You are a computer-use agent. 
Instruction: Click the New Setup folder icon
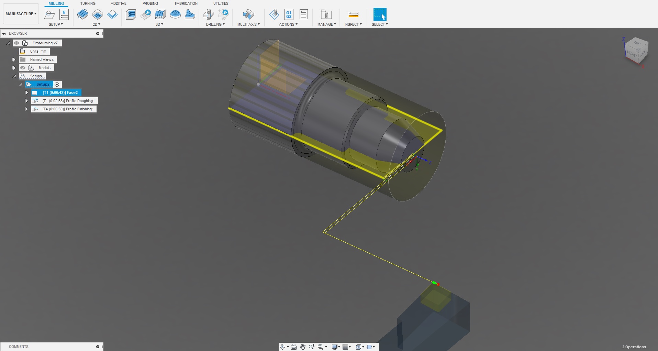[x=49, y=14]
